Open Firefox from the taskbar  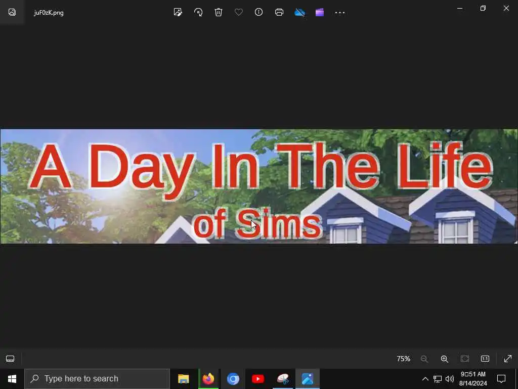(x=208, y=379)
